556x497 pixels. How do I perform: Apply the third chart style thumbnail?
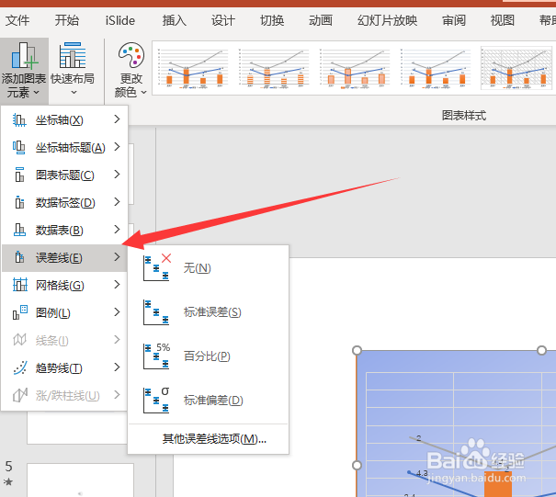[354, 68]
